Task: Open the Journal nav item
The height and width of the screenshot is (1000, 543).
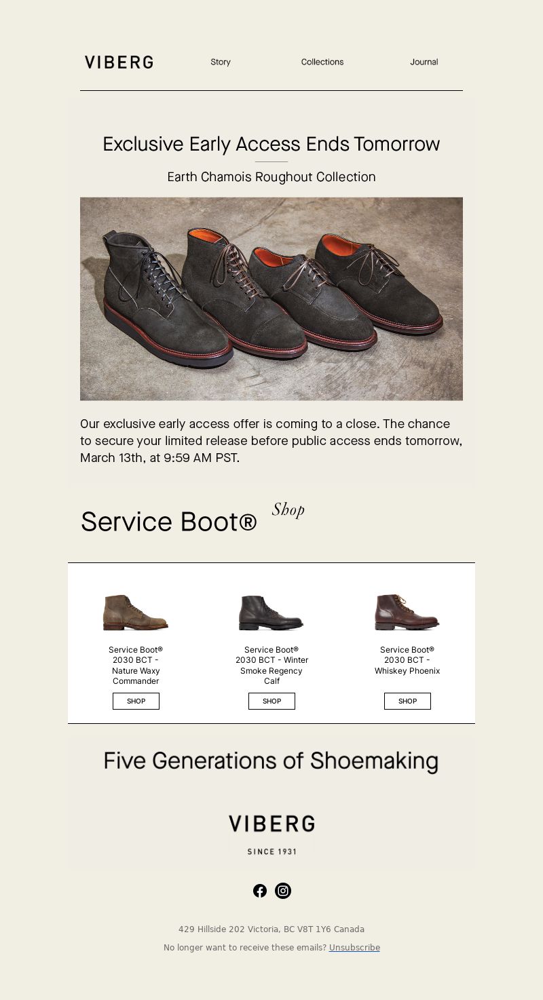Action: (x=424, y=62)
